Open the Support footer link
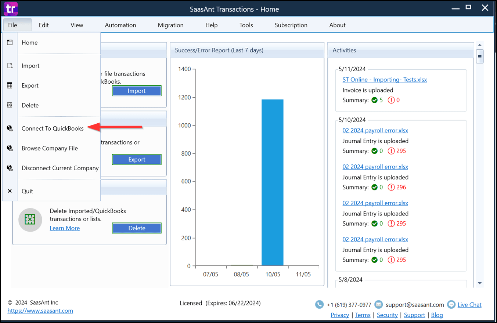 [x=414, y=315]
